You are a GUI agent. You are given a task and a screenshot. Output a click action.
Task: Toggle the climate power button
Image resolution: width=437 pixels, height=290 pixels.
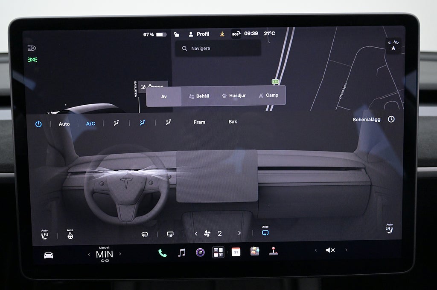[x=38, y=124]
